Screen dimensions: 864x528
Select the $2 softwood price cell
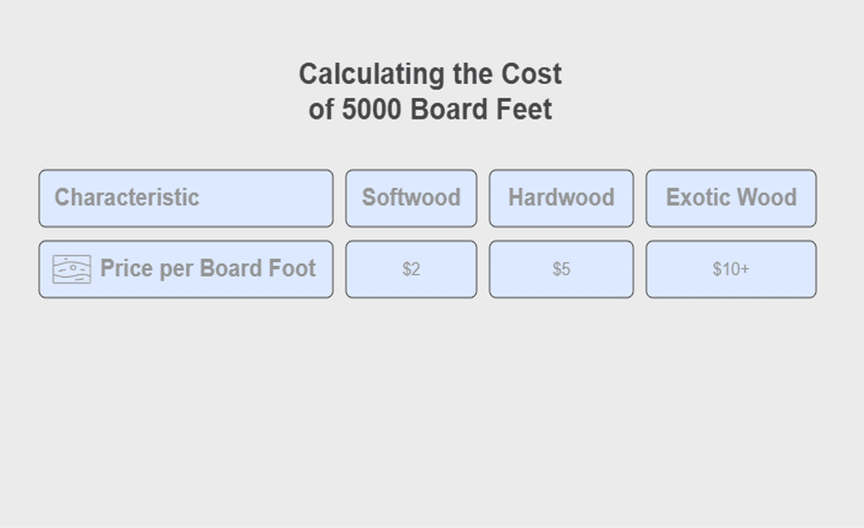coord(411,269)
